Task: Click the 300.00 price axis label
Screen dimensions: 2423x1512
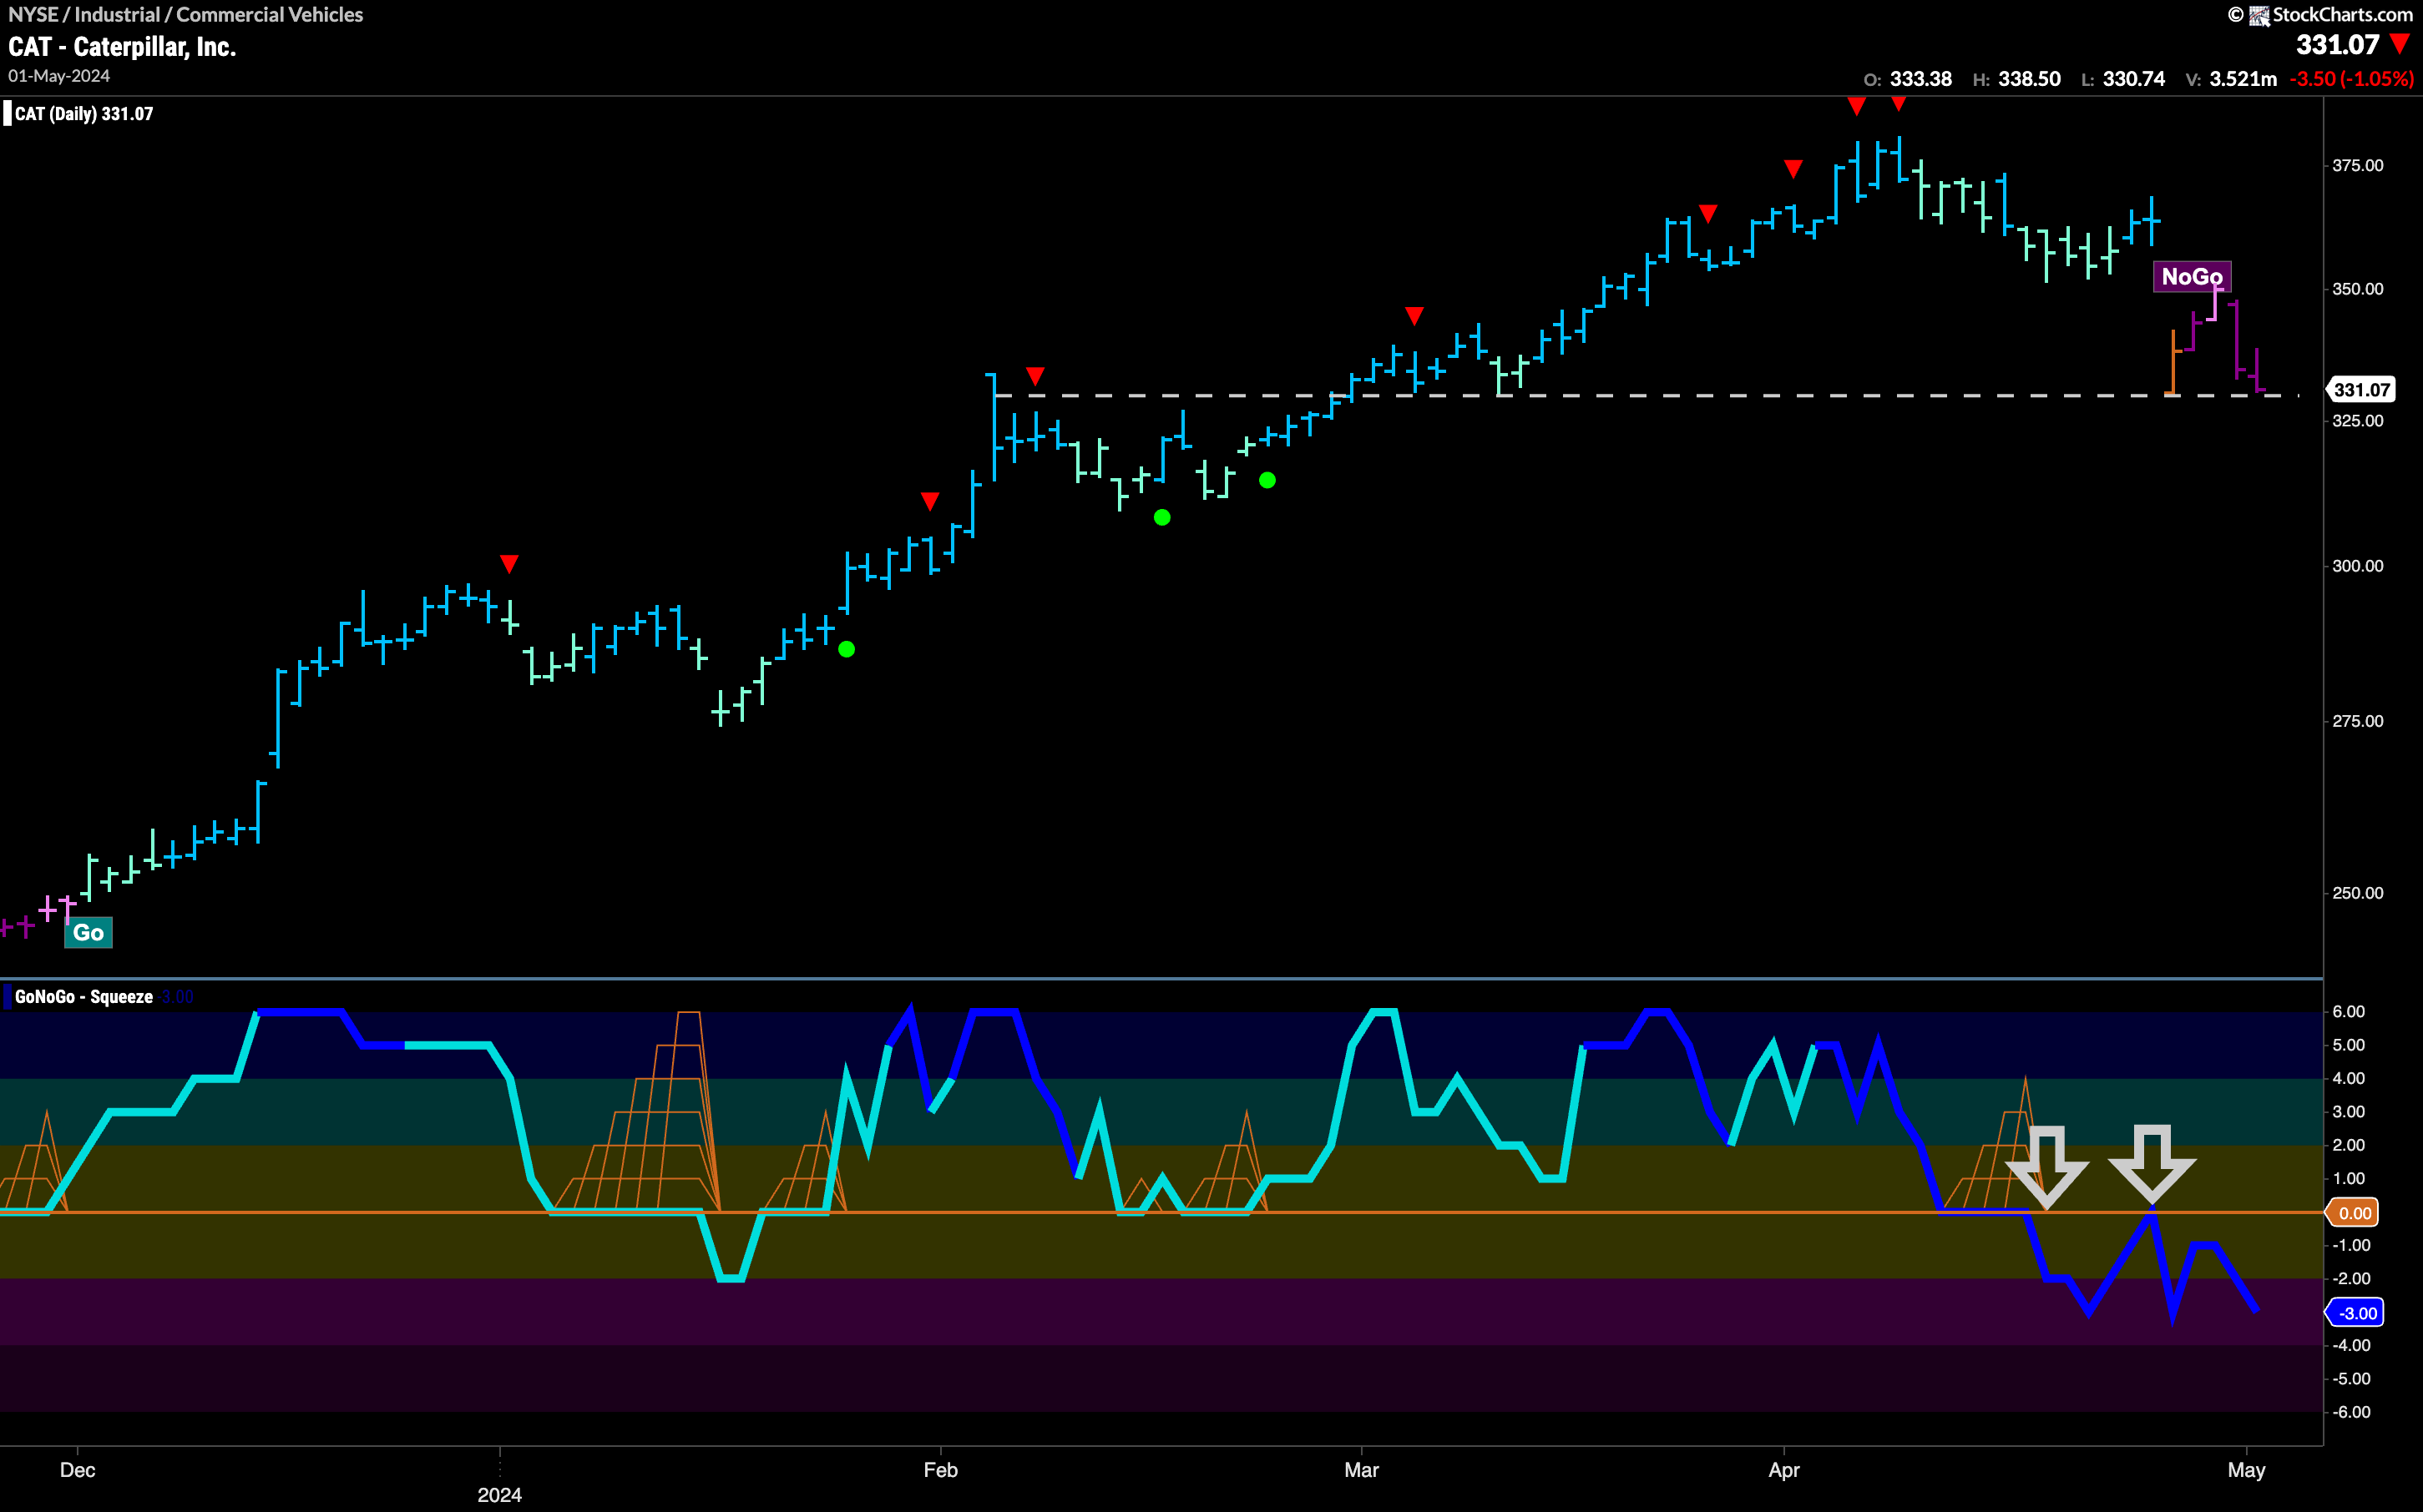Action: [2358, 566]
